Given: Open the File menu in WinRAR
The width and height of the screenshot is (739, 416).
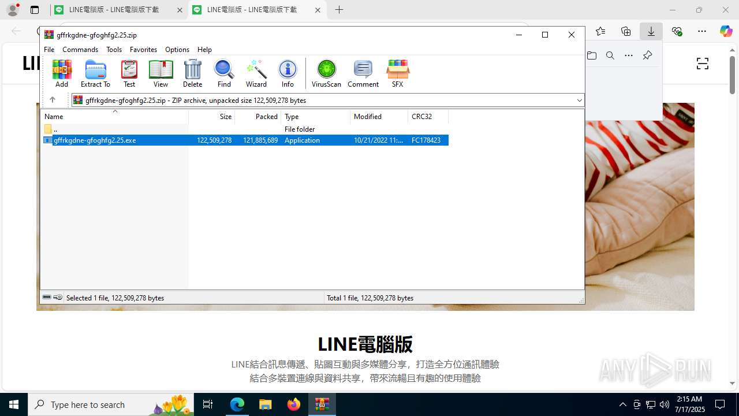Looking at the screenshot, I should tap(49, 50).
